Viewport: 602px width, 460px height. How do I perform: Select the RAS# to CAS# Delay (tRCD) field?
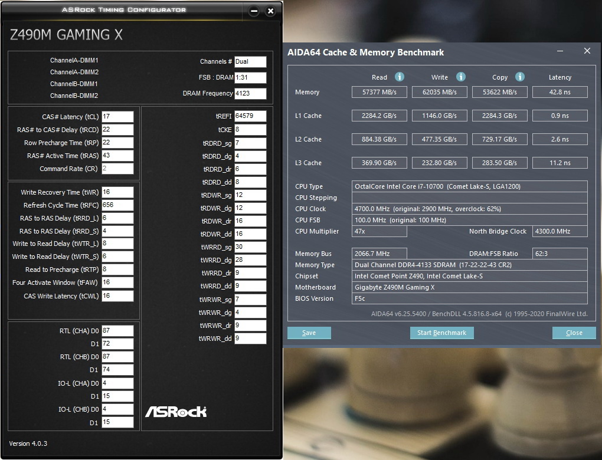click(x=117, y=130)
